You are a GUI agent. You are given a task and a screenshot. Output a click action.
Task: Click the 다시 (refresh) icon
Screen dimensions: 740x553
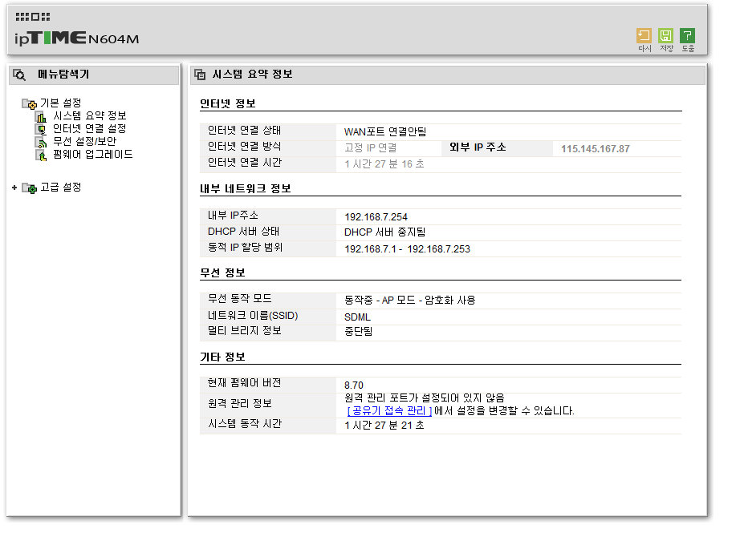644,36
